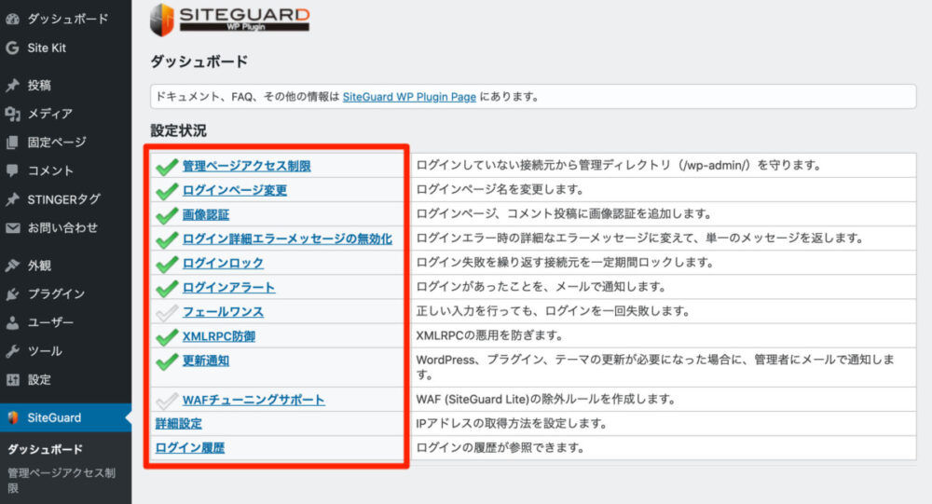The width and height of the screenshot is (932, 504).
Task: Click grey checkmark beside WAFチューニングサポート
Action: (x=167, y=401)
